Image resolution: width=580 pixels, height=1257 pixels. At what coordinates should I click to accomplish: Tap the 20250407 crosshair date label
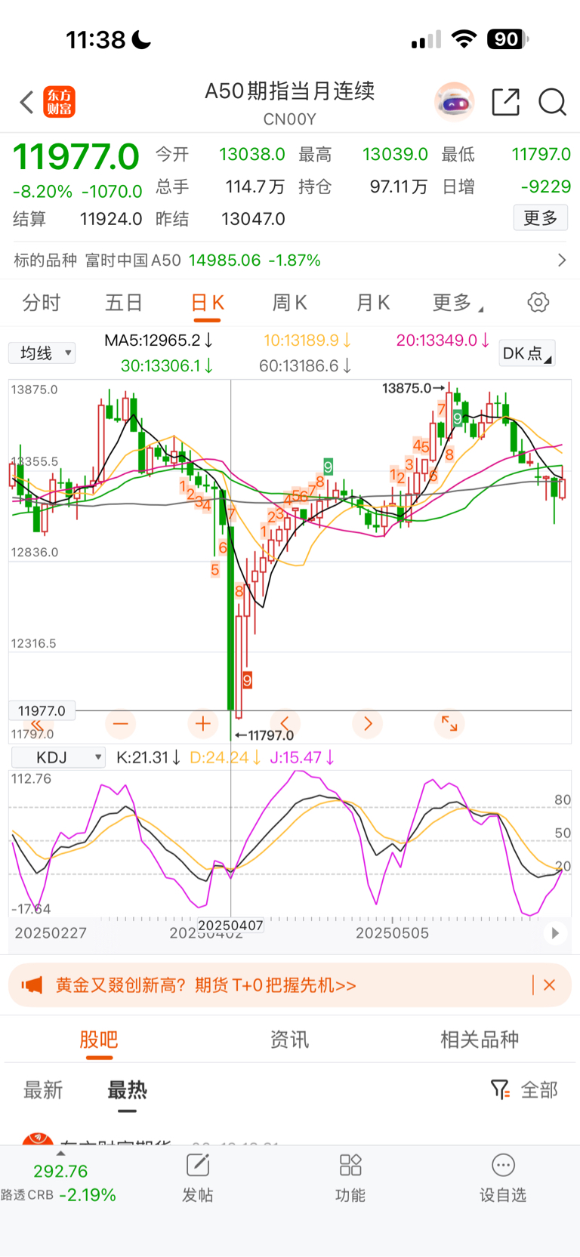pos(230,926)
